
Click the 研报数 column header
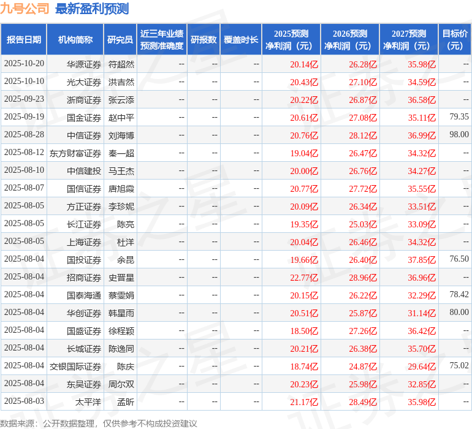pyautogui.click(x=204, y=40)
